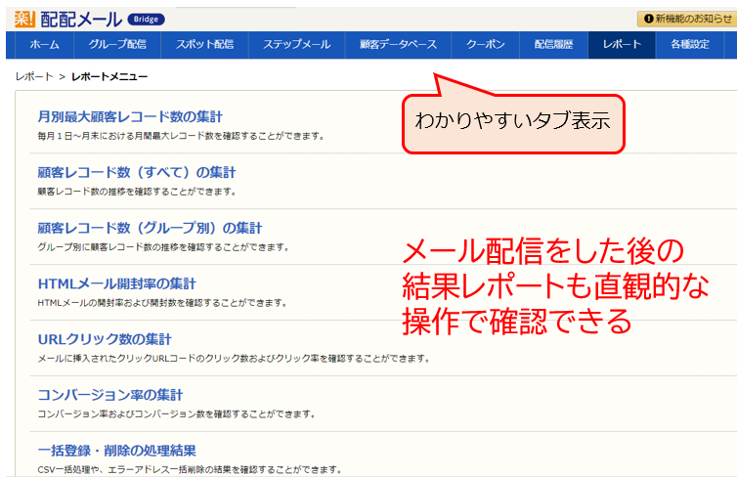The height and width of the screenshot is (477, 737).
Task: Click description メールに挿入されたクリックURLコード
Action: coord(234,359)
